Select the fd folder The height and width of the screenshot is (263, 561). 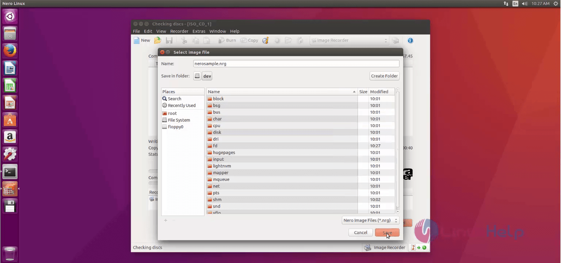pos(301,146)
